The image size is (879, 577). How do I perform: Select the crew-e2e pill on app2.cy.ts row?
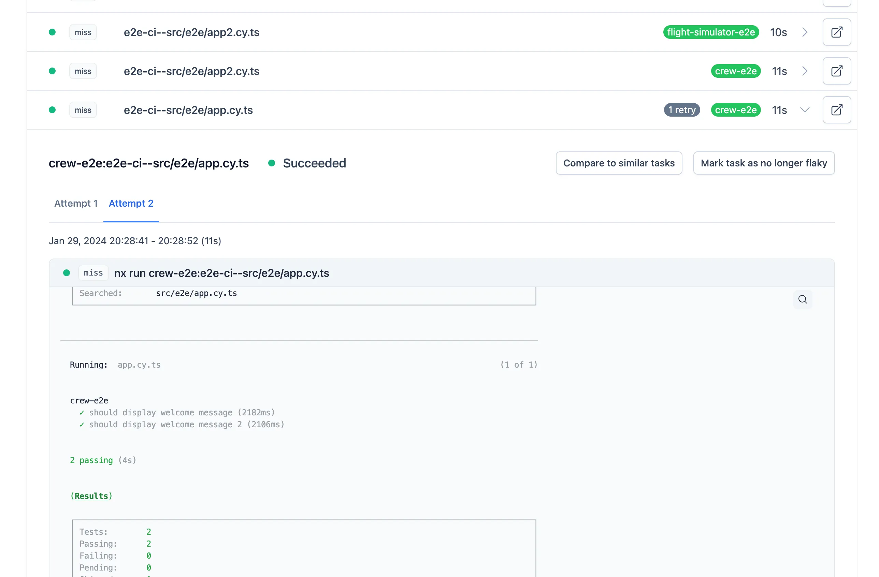[x=736, y=71]
